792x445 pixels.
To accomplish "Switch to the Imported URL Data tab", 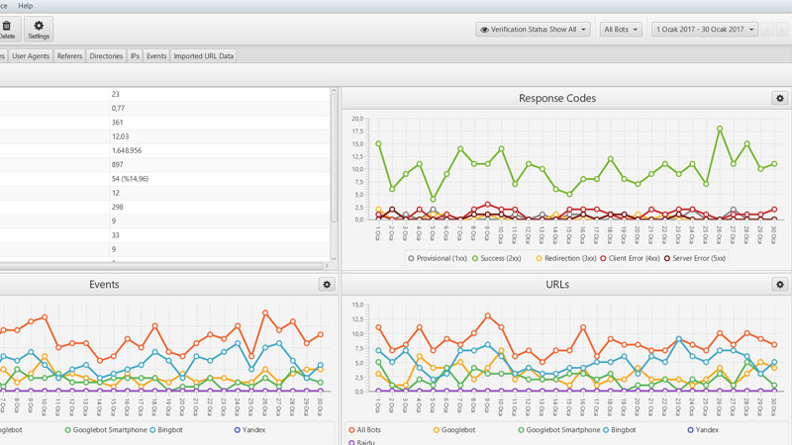I will [204, 56].
